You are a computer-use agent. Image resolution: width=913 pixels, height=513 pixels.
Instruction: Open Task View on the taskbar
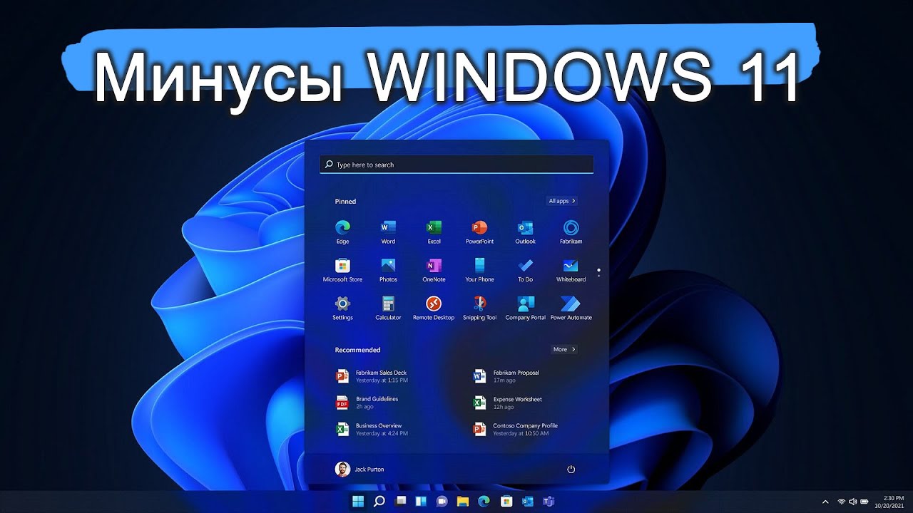401,502
